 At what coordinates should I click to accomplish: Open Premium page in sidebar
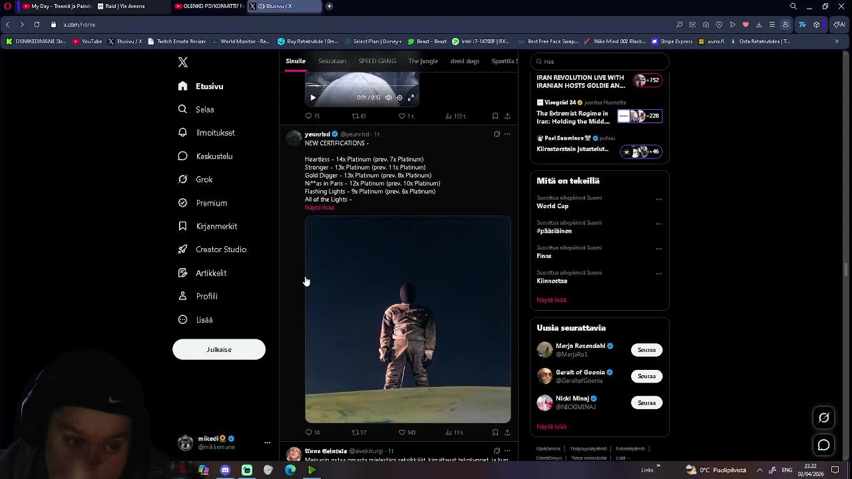click(202, 203)
